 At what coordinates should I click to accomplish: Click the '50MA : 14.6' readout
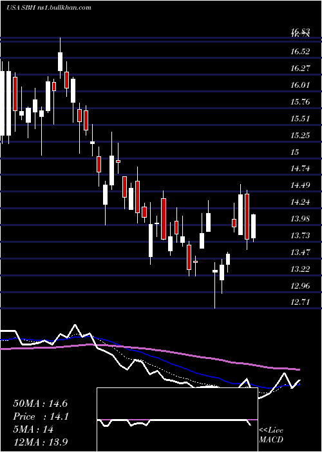pyautogui.click(x=40, y=404)
